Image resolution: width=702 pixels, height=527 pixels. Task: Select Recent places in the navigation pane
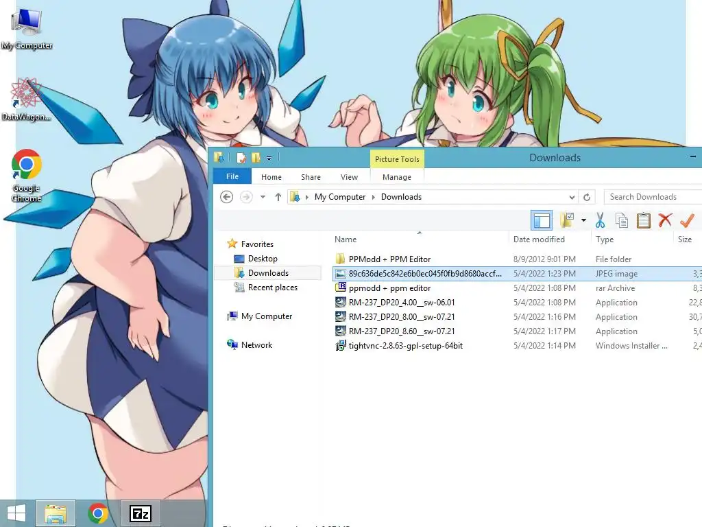pyautogui.click(x=272, y=288)
